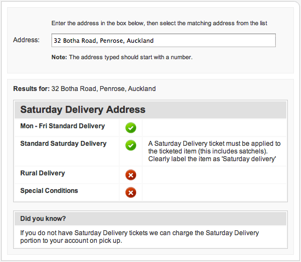Click the Mon - Fri Standard Delivery label
Screen dimensions: 301x262
pyautogui.click(x=62, y=126)
